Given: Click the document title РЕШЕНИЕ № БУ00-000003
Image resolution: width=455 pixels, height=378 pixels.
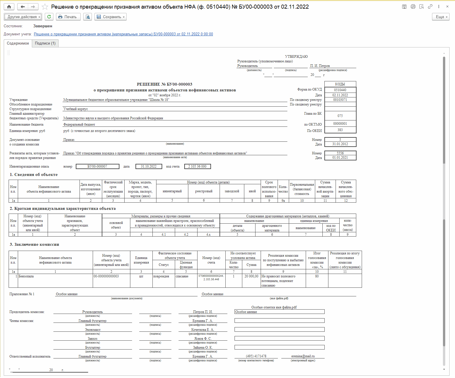Looking at the screenshot, I should coord(164,84).
